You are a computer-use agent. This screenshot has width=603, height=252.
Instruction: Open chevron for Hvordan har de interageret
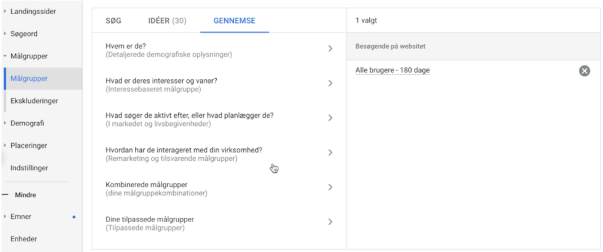coord(330,152)
